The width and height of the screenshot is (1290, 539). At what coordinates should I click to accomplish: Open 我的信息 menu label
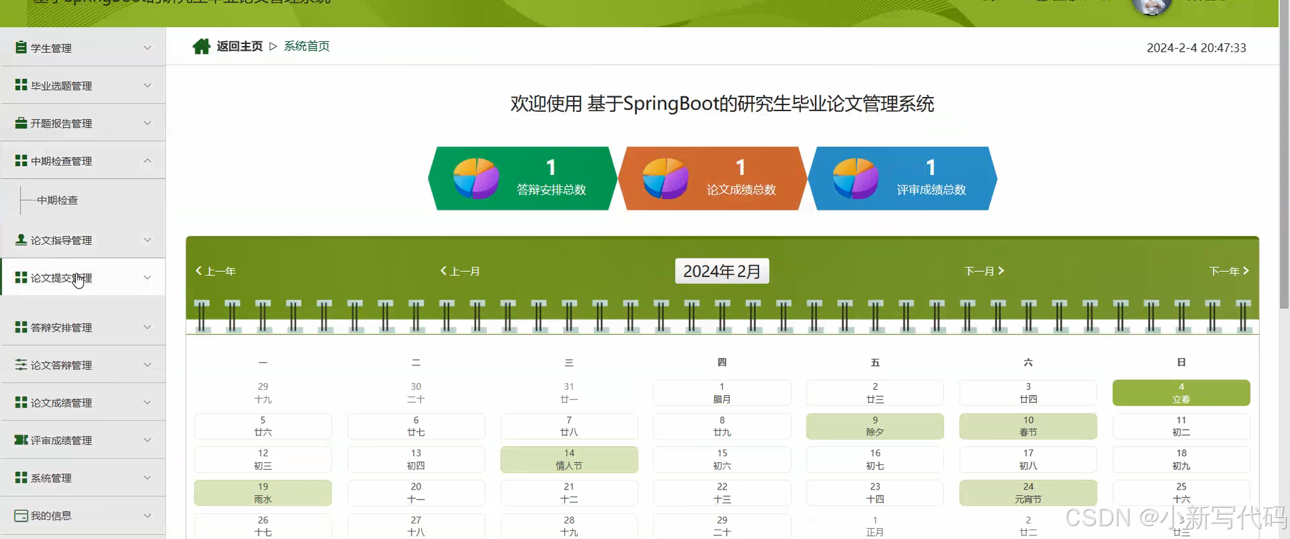[51, 516]
